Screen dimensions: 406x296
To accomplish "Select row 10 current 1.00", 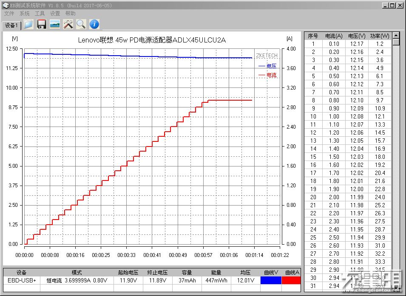I will (334, 116).
